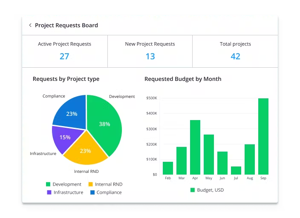The height and width of the screenshot is (218, 300).
Task: Select the green Development 38% pie slice
Action: point(104,124)
